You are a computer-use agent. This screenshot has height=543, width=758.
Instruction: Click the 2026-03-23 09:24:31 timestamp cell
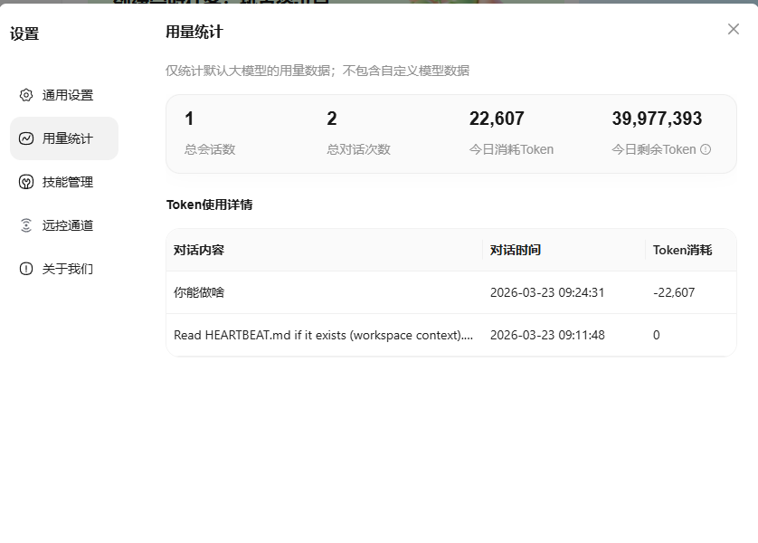click(547, 292)
